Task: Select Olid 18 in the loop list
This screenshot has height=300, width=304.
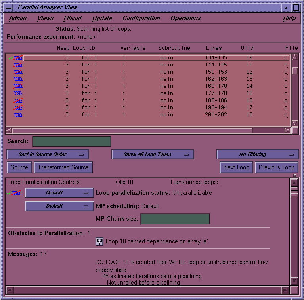Action: (250, 115)
